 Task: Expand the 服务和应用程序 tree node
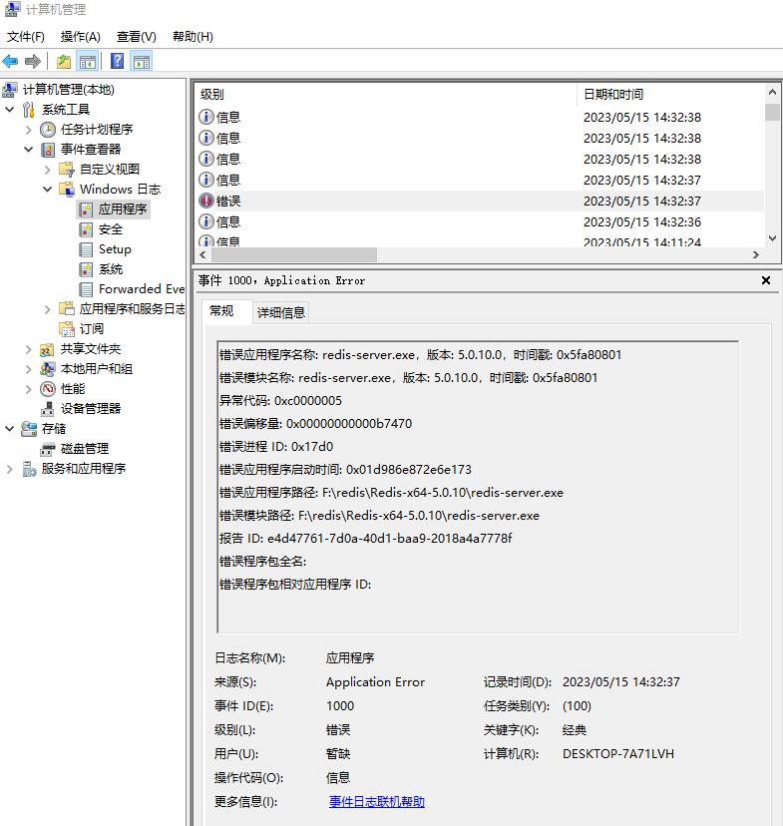pyautogui.click(x=10, y=469)
